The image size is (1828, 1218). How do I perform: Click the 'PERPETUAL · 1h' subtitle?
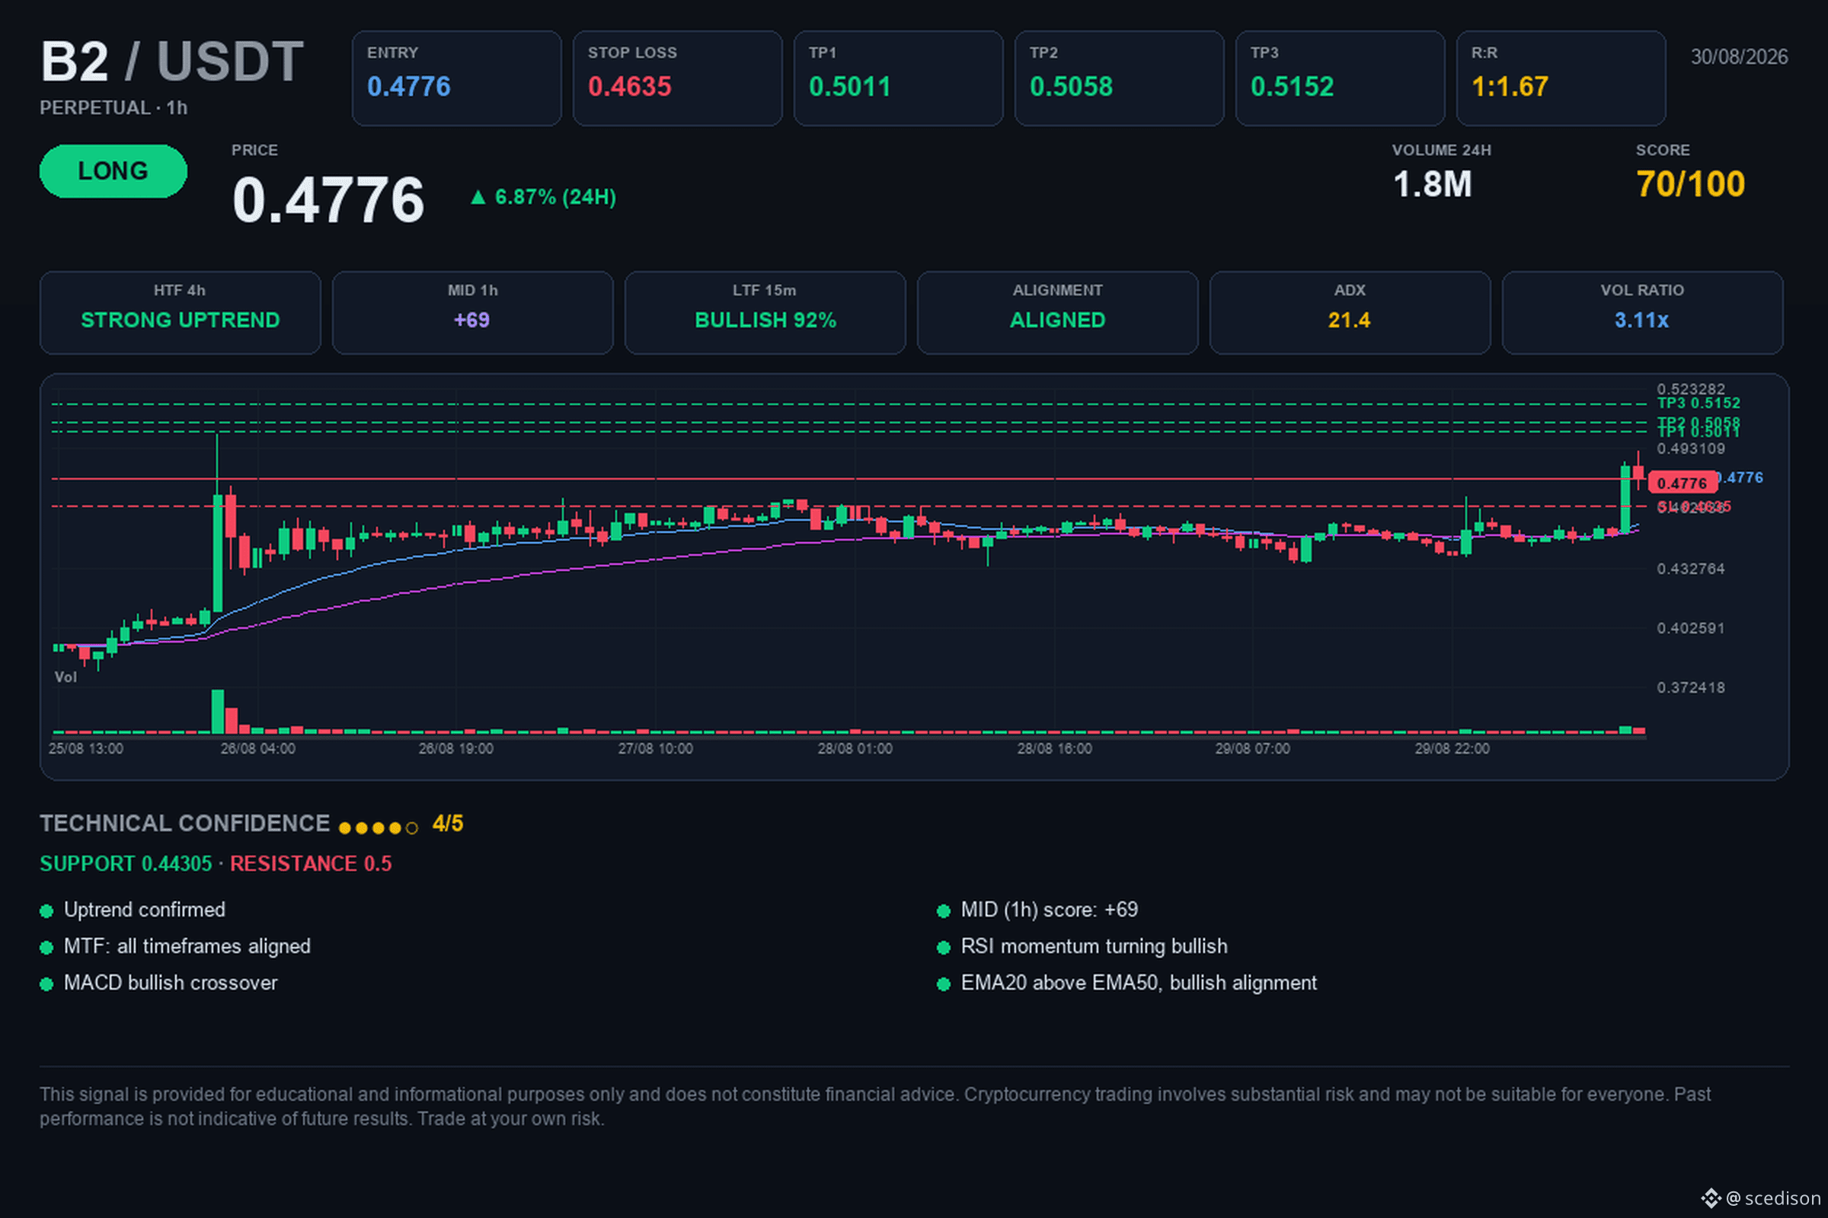[113, 108]
